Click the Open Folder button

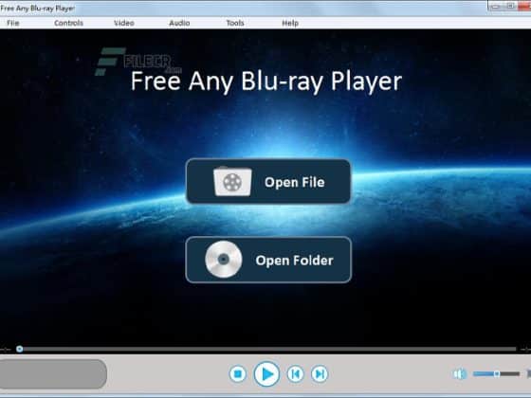point(268,260)
